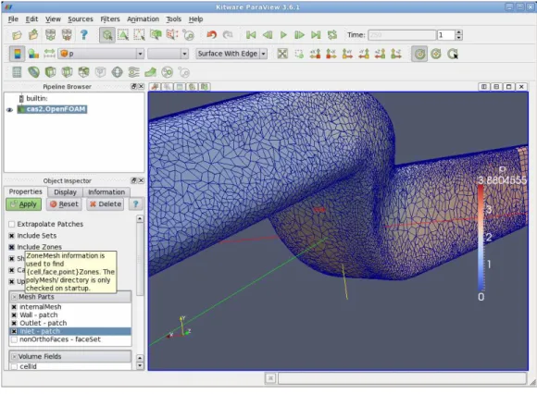This screenshot has width=537, height=394.
Task: Check nonOrthoFaces - faceSet checkbox
Action: 14,339
